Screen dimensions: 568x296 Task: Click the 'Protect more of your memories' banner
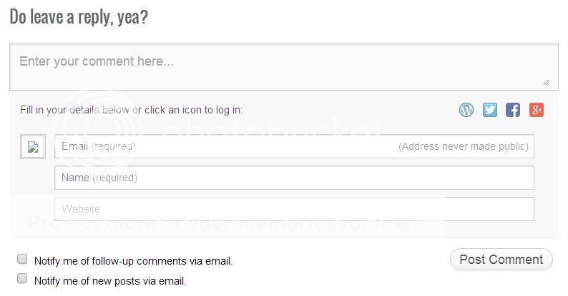[222, 221]
